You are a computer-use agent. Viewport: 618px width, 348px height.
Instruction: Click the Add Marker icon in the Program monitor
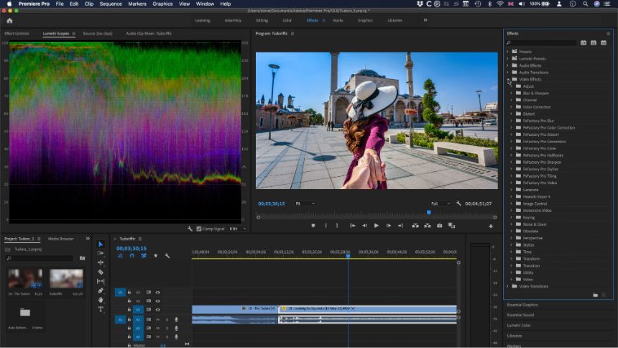(x=313, y=226)
